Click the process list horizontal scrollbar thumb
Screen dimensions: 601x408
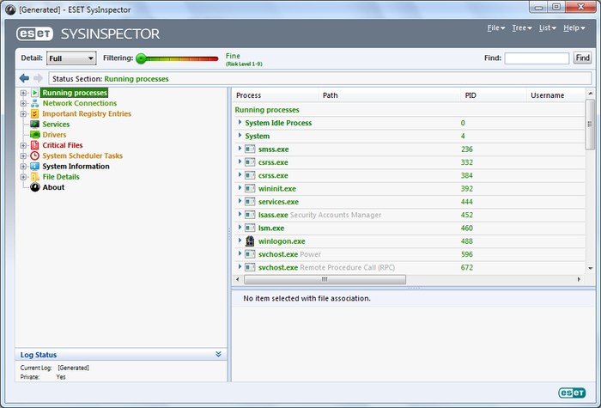click(x=325, y=279)
